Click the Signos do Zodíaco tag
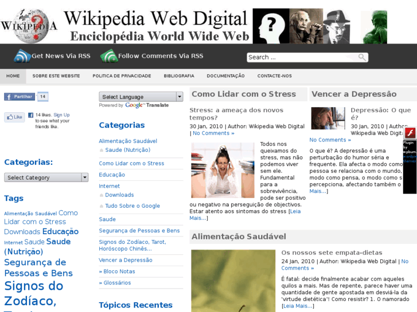The height and width of the screenshot is (312, 417). 33,294
